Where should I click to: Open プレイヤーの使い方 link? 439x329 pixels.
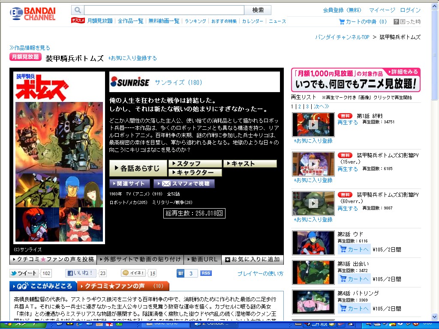tap(260, 274)
